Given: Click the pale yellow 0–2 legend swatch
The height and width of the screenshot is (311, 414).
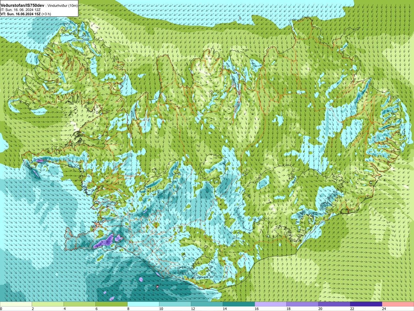Looking at the screenshot, I should pyautogui.click(x=16, y=304).
